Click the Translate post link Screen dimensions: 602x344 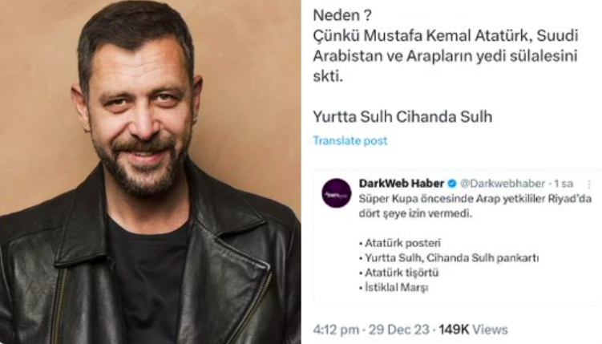pyautogui.click(x=349, y=141)
